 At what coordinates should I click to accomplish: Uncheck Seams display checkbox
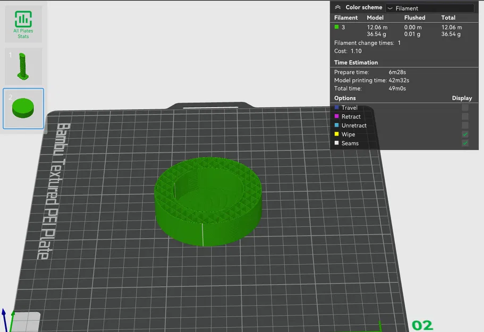coord(465,143)
